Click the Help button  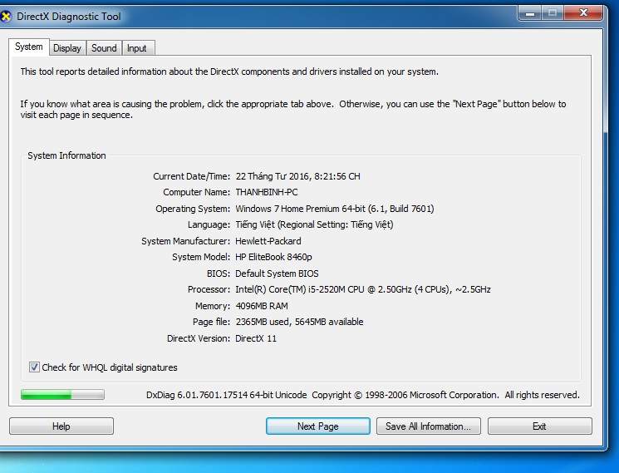61,426
